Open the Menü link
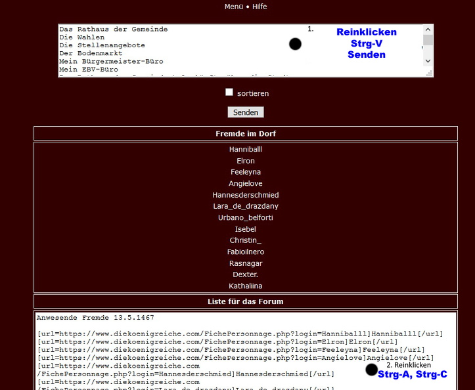 pos(234,7)
